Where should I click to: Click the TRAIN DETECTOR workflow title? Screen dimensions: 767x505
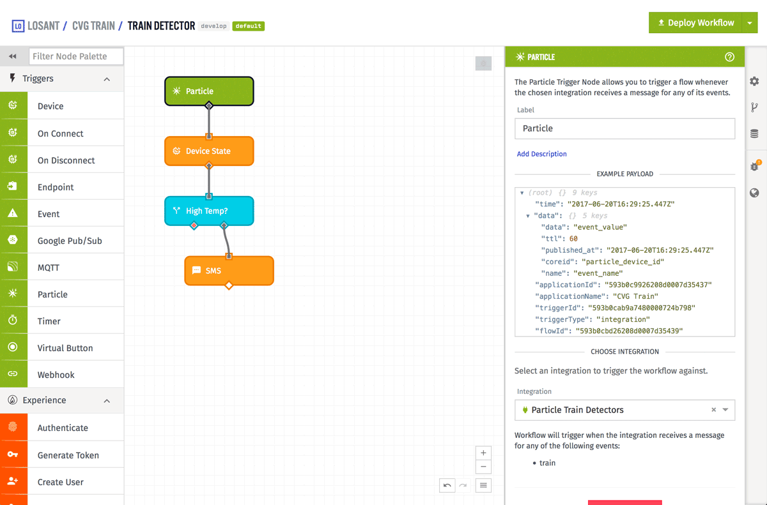point(161,26)
